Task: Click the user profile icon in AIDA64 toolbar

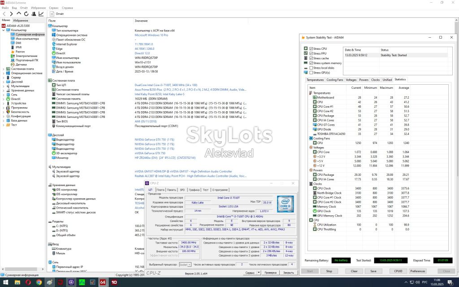Action: (34, 14)
